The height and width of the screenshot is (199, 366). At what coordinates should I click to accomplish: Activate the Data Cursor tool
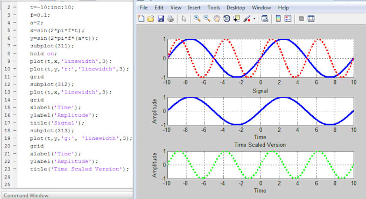point(237,18)
